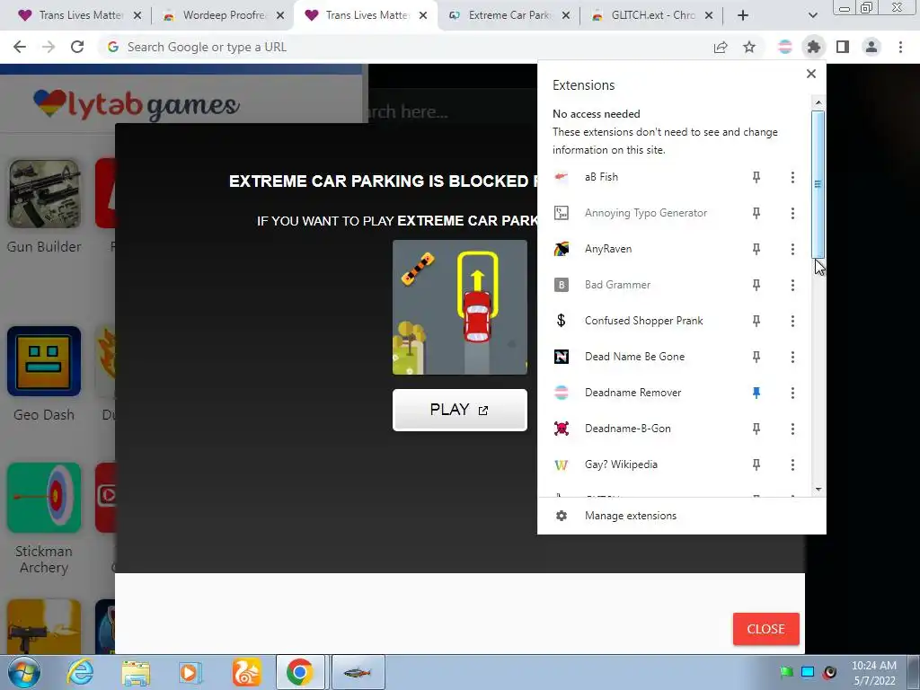Screen dimensions: 920x690
Task: Switch to the Extreme Car Parking tab
Action: click(509, 15)
